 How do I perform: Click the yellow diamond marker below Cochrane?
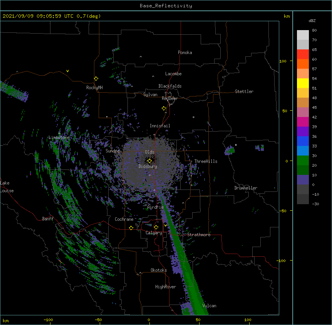click(131, 228)
